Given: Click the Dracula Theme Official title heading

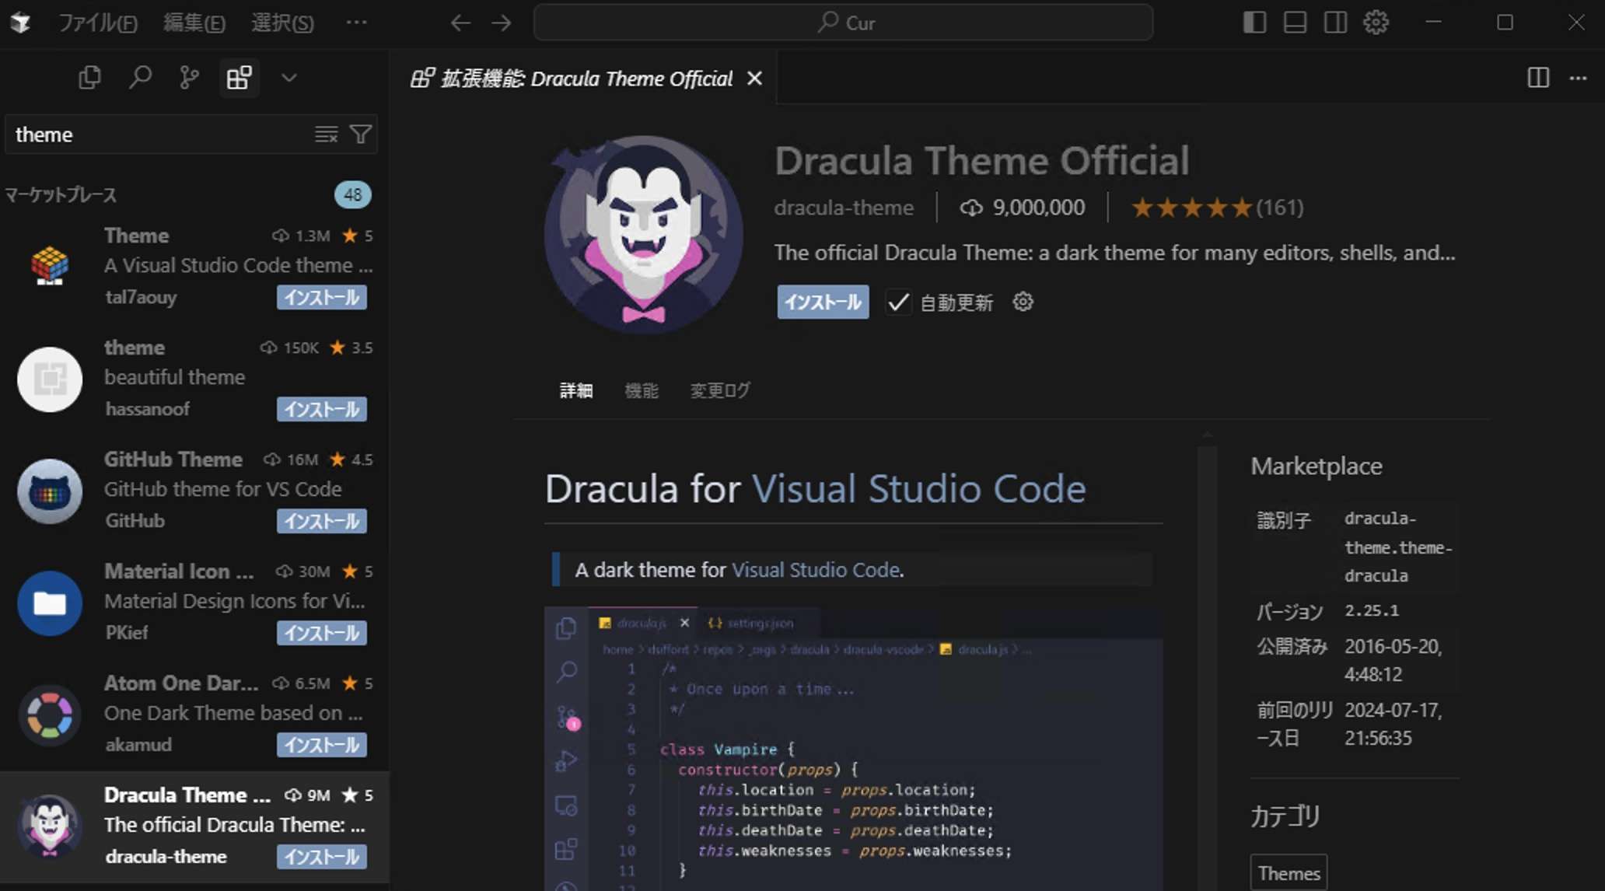Looking at the screenshot, I should coord(982,161).
